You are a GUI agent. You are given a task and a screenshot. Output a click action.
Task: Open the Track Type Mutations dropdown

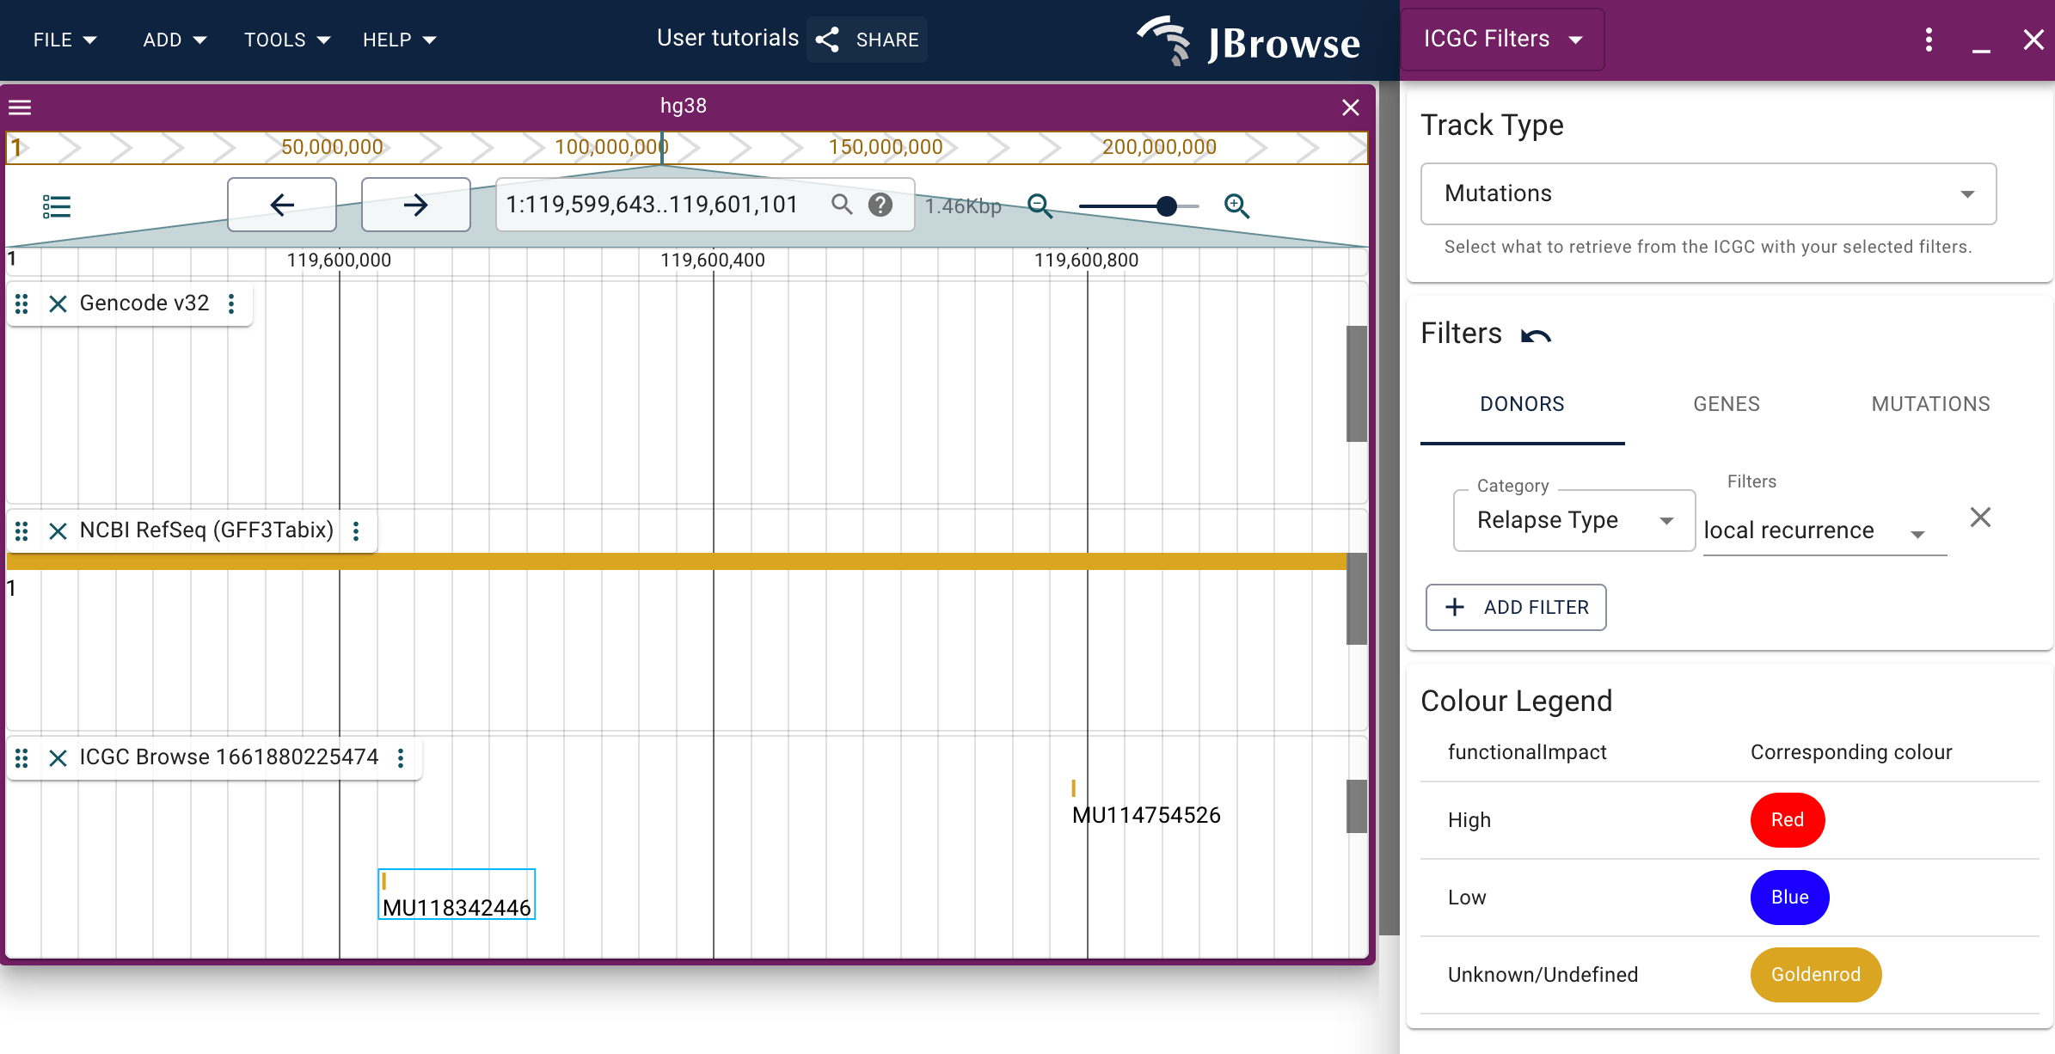(x=1708, y=193)
